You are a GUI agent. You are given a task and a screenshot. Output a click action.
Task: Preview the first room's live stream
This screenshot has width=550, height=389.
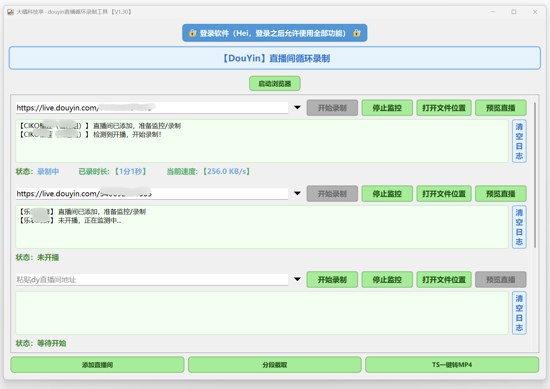[x=501, y=108]
